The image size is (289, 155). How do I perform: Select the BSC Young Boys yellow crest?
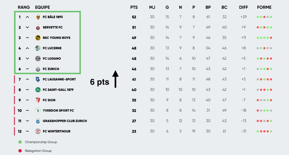click(38, 38)
